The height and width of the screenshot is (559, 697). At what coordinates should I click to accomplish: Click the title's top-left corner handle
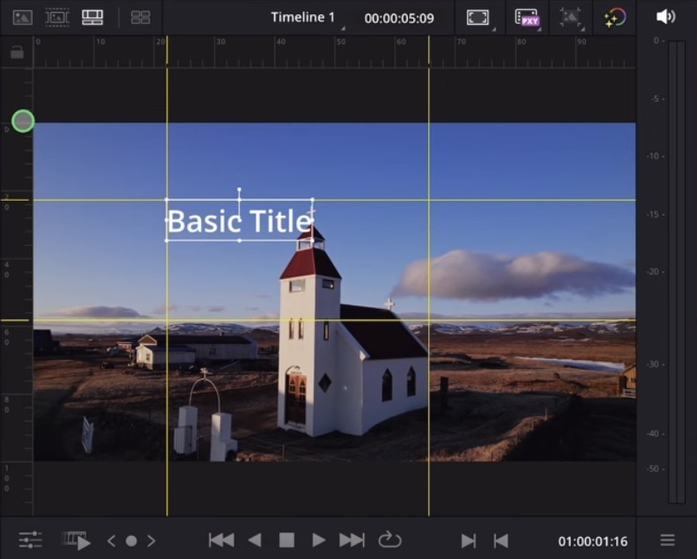coord(167,200)
